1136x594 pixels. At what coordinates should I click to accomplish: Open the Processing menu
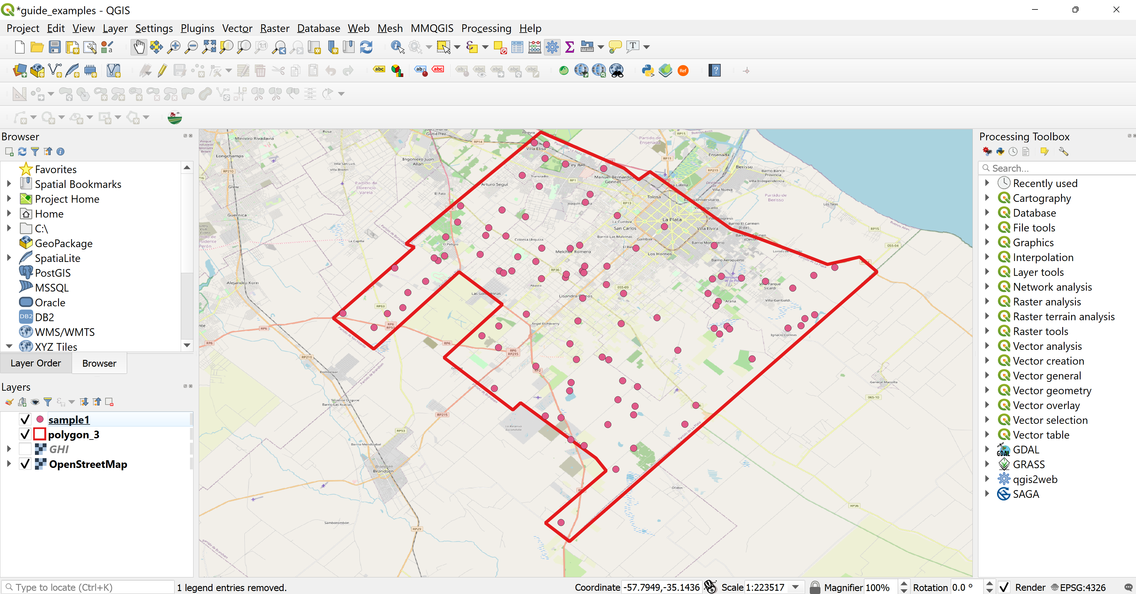487,28
